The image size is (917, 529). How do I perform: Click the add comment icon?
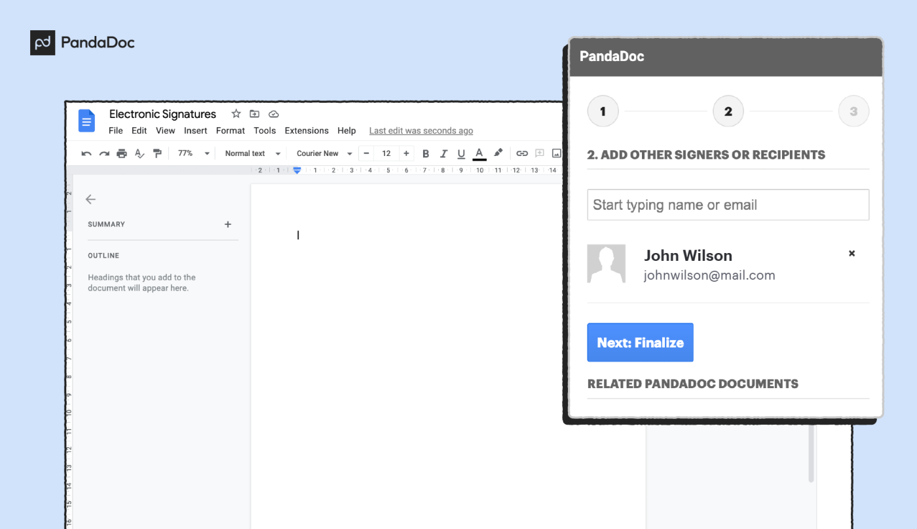coord(540,153)
